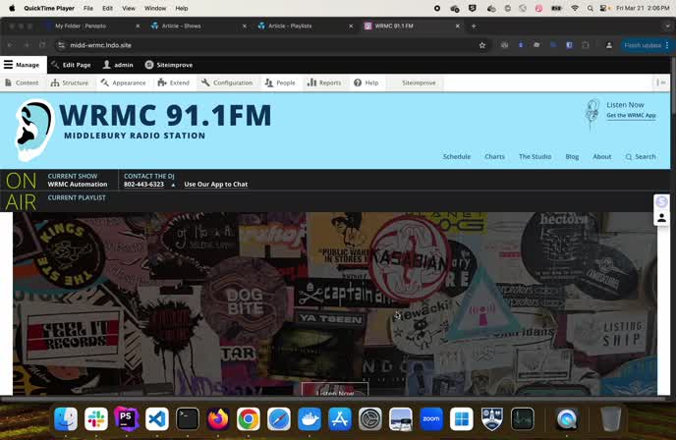
Task: Open the Wi-Fi status menu
Action: coord(574,8)
